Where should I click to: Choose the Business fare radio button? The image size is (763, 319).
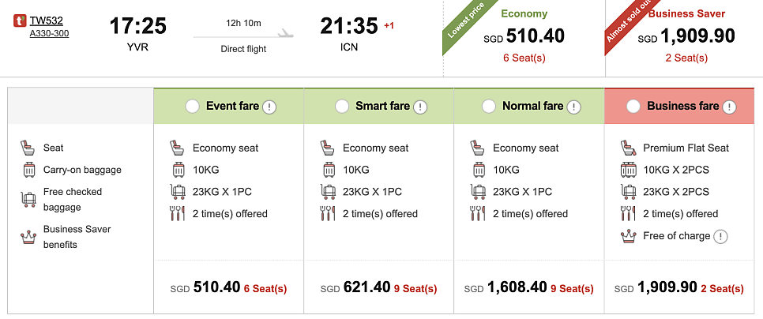click(633, 107)
